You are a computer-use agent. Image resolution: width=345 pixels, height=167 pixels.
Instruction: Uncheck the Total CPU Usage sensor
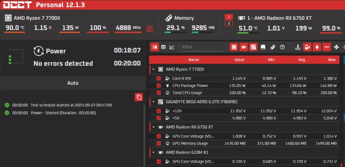click(x=159, y=93)
